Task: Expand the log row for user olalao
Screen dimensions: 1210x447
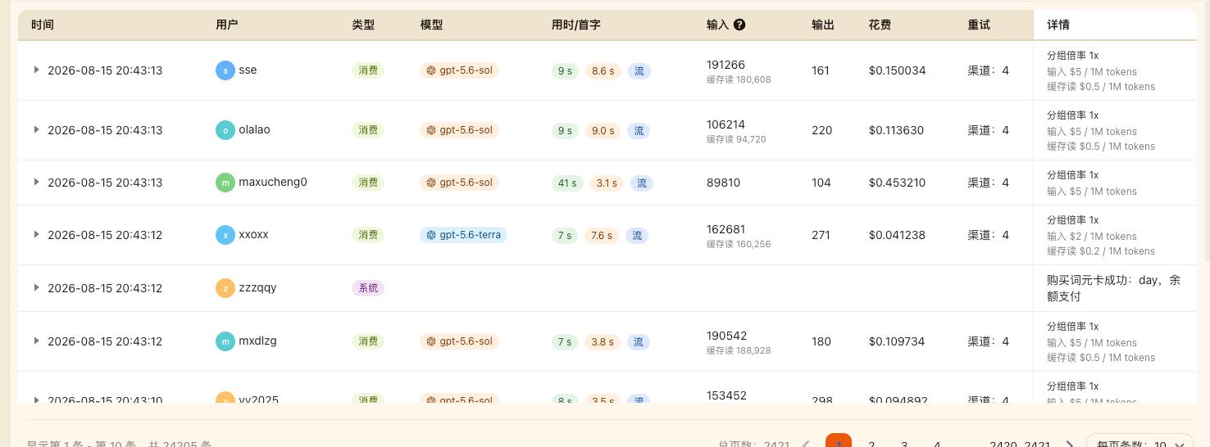Action: (x=36, y=130)
